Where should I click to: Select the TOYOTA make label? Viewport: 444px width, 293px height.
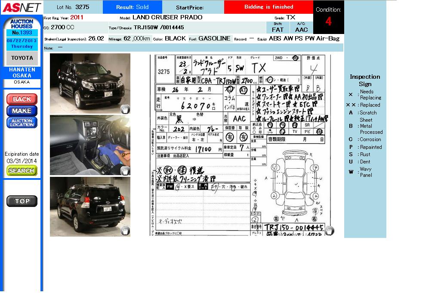point(22,58)
